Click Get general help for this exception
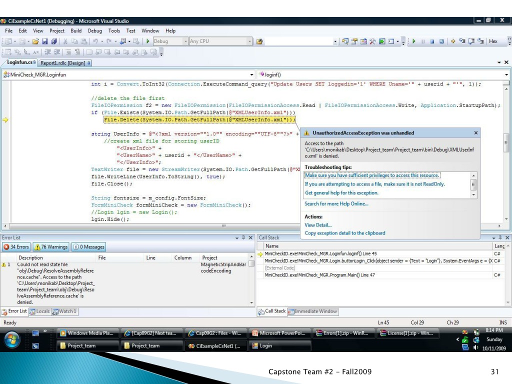This screenshot has height=384, width=512. tap(341, 193)
